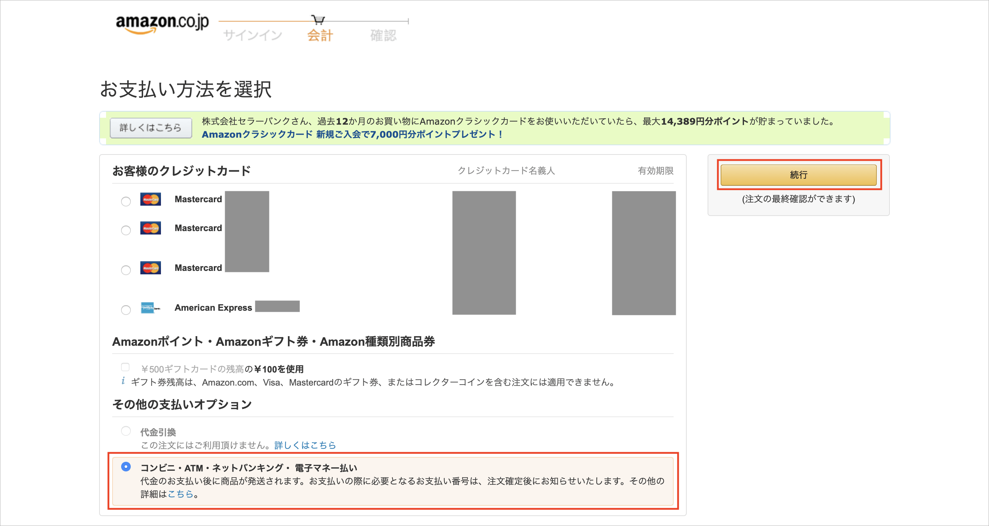Select the 代金引換 payment option
989x526 pixels.
pos(126,431)
